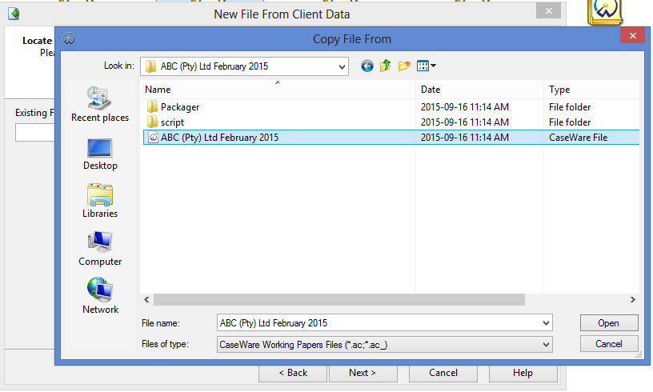Open the View Menu icon

click(x=426, y=66)
